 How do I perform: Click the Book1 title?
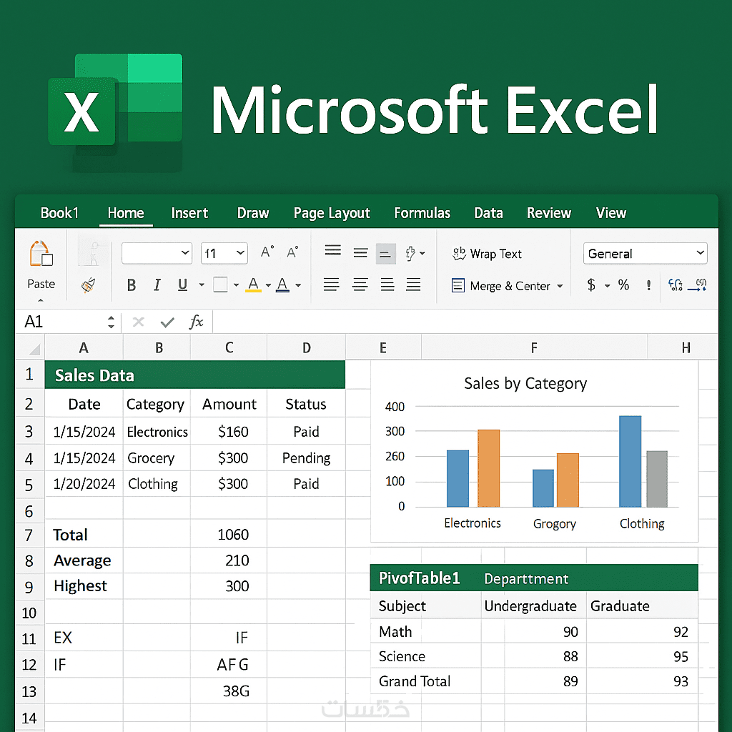59,213
